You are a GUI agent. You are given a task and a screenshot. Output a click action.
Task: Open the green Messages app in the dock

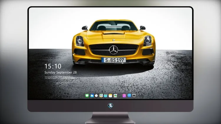coord(87,96)
